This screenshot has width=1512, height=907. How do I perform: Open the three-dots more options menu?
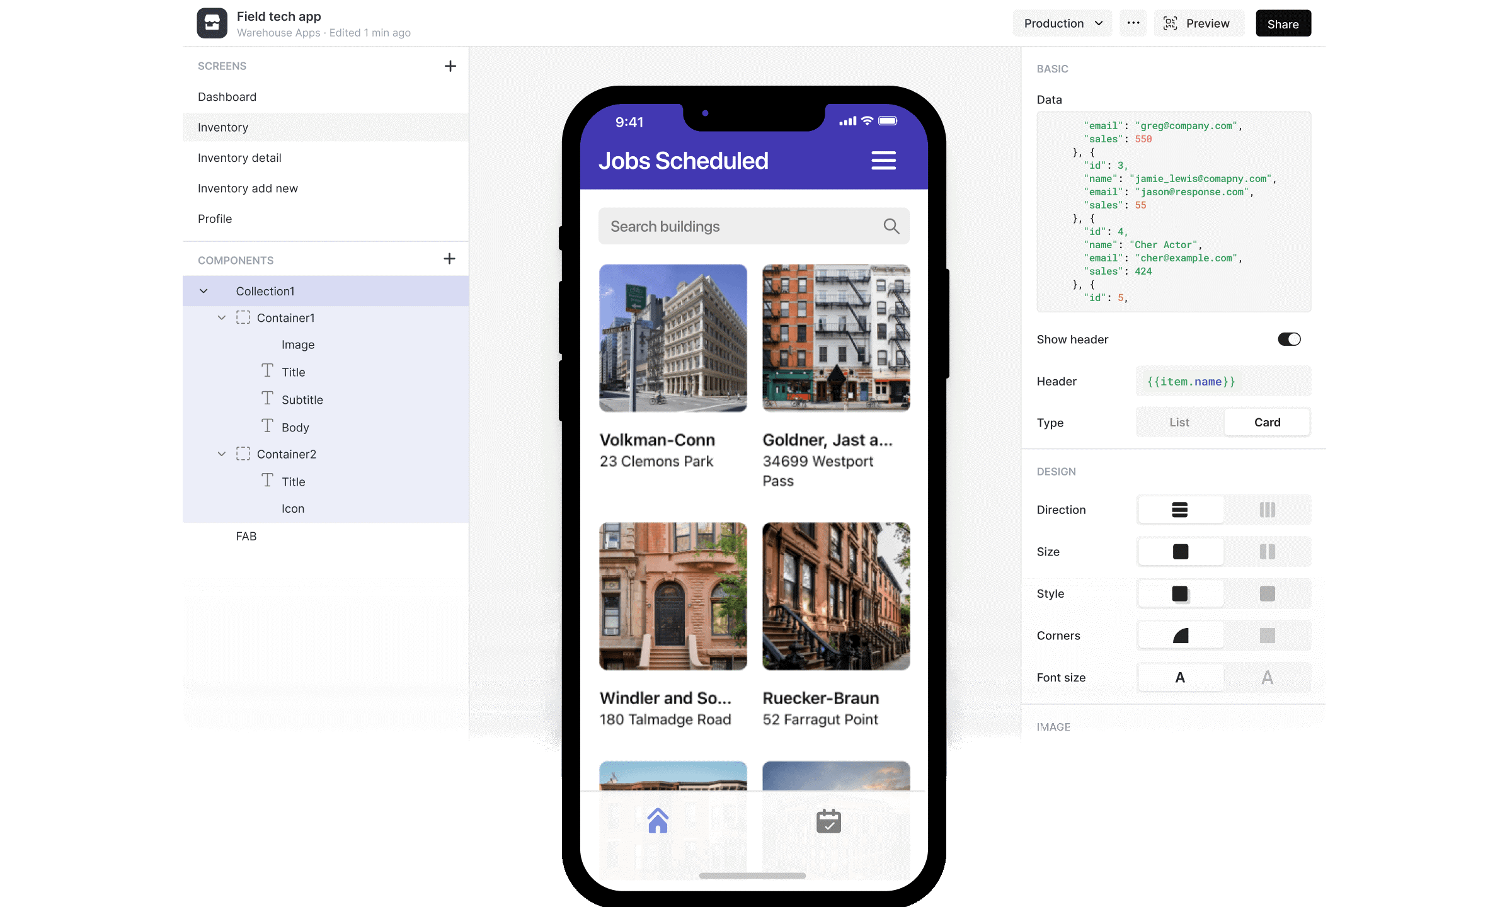pos(1133,23)
